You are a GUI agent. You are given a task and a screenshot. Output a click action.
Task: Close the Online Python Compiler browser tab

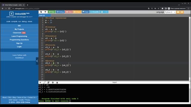pyautogui.click(x=24, y=5)
